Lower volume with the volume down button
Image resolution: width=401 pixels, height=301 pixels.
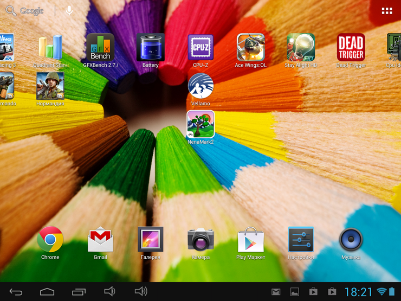[109, 292]
